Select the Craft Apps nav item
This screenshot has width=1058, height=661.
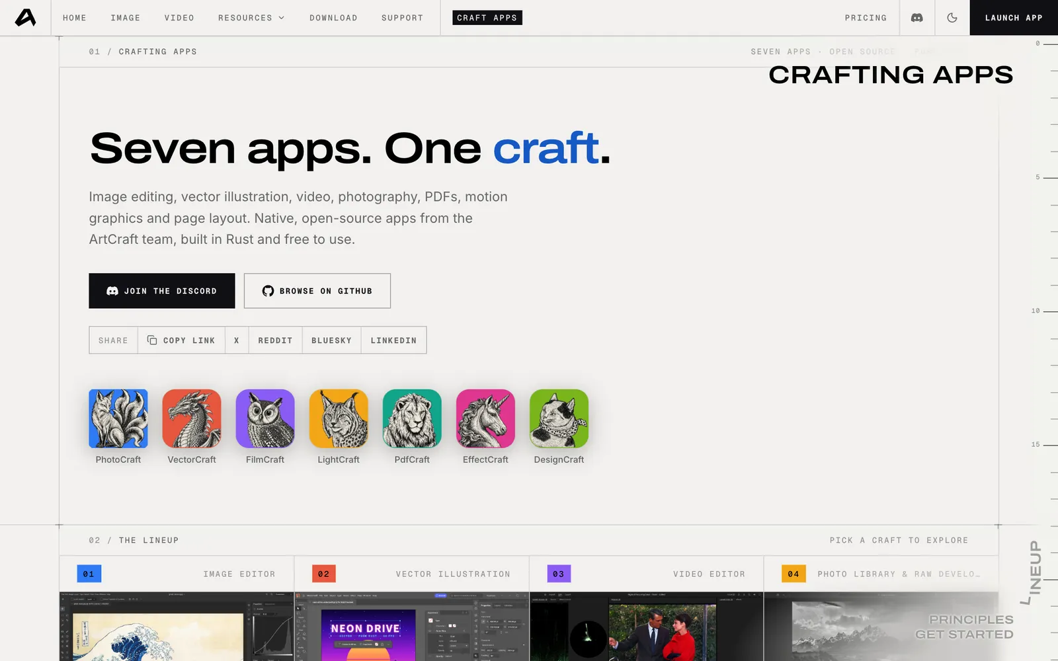coord(487,18)
